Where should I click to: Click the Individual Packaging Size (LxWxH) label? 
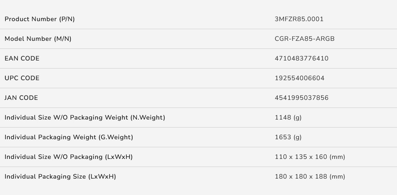pos(60,176)
